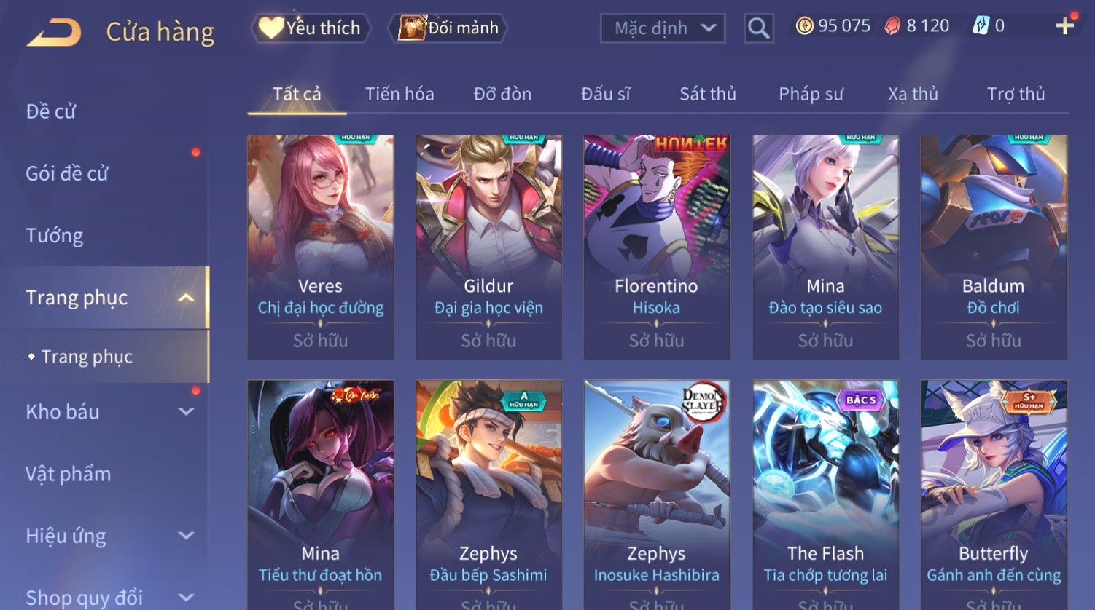This screenshot has width=1095, height=610.
Task: Open Tướng in the sidebar
Action: pos(55,236)
